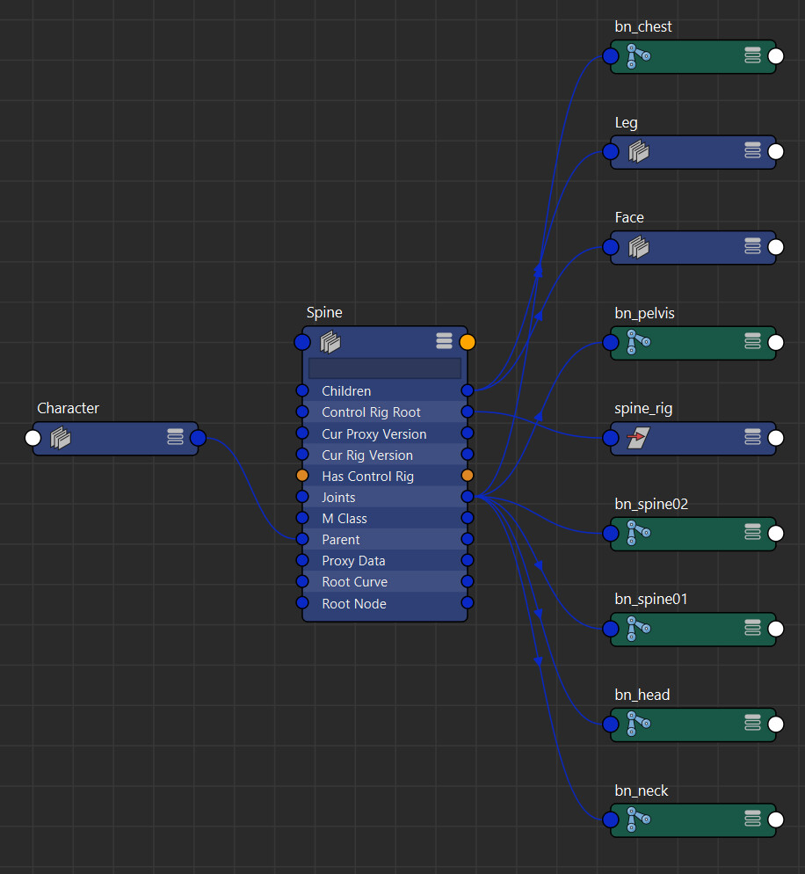Collapse the Spine node via its bars icon
The image size is (805, 874).
tap(444, 341)
